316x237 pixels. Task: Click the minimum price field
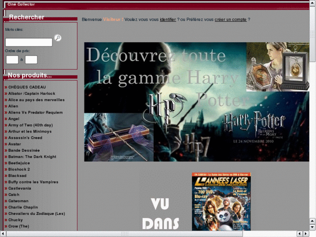click(x=12, y=60)
